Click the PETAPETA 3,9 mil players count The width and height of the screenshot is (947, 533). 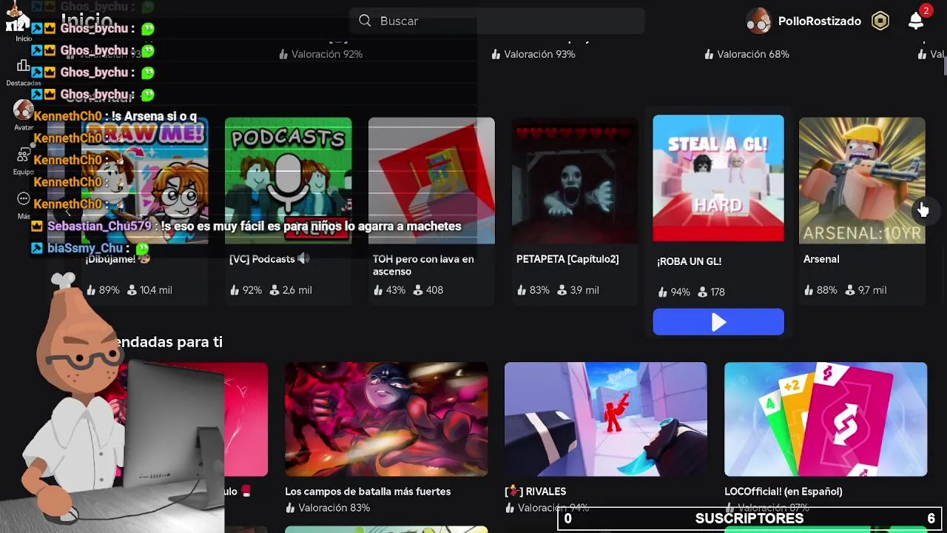coord(577,290)
